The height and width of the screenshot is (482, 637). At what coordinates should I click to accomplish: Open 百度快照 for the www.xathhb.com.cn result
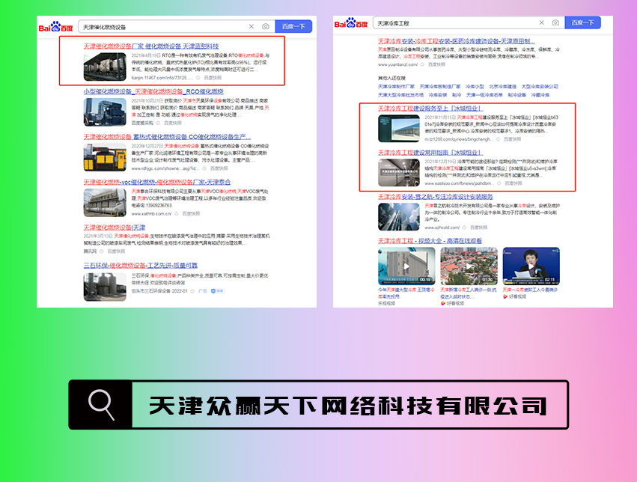[x=191, y=213]
